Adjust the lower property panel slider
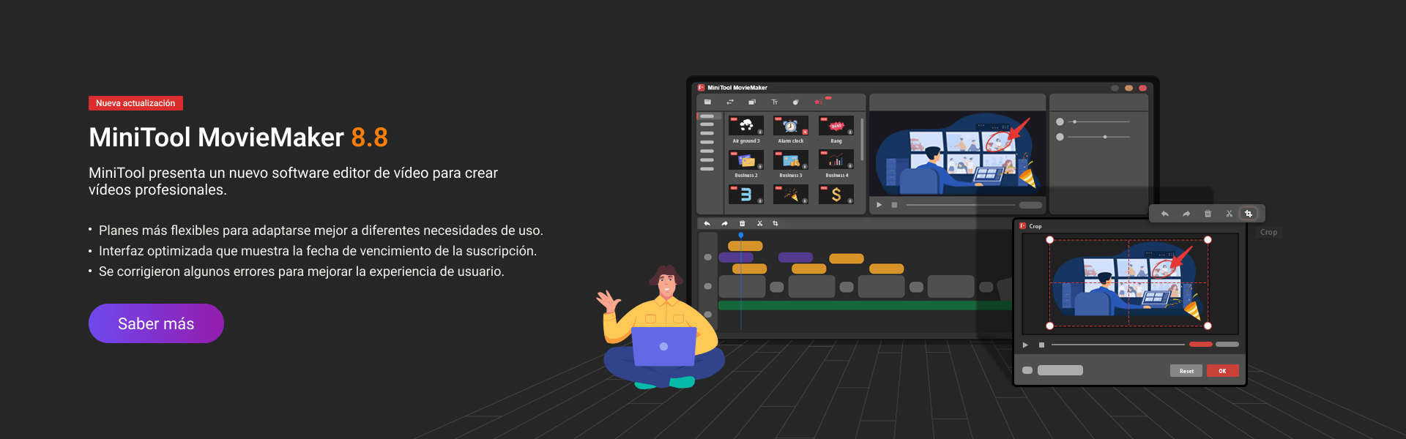Screen dimensions: 1406x439 (x=1100, y=137)
